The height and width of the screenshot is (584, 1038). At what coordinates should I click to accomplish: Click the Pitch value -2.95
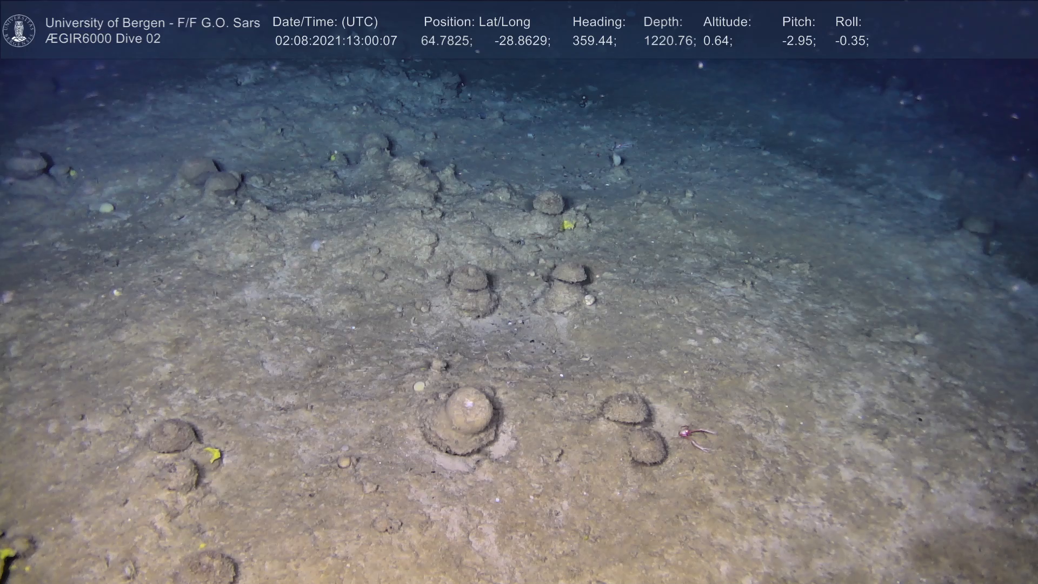point(799,41)
